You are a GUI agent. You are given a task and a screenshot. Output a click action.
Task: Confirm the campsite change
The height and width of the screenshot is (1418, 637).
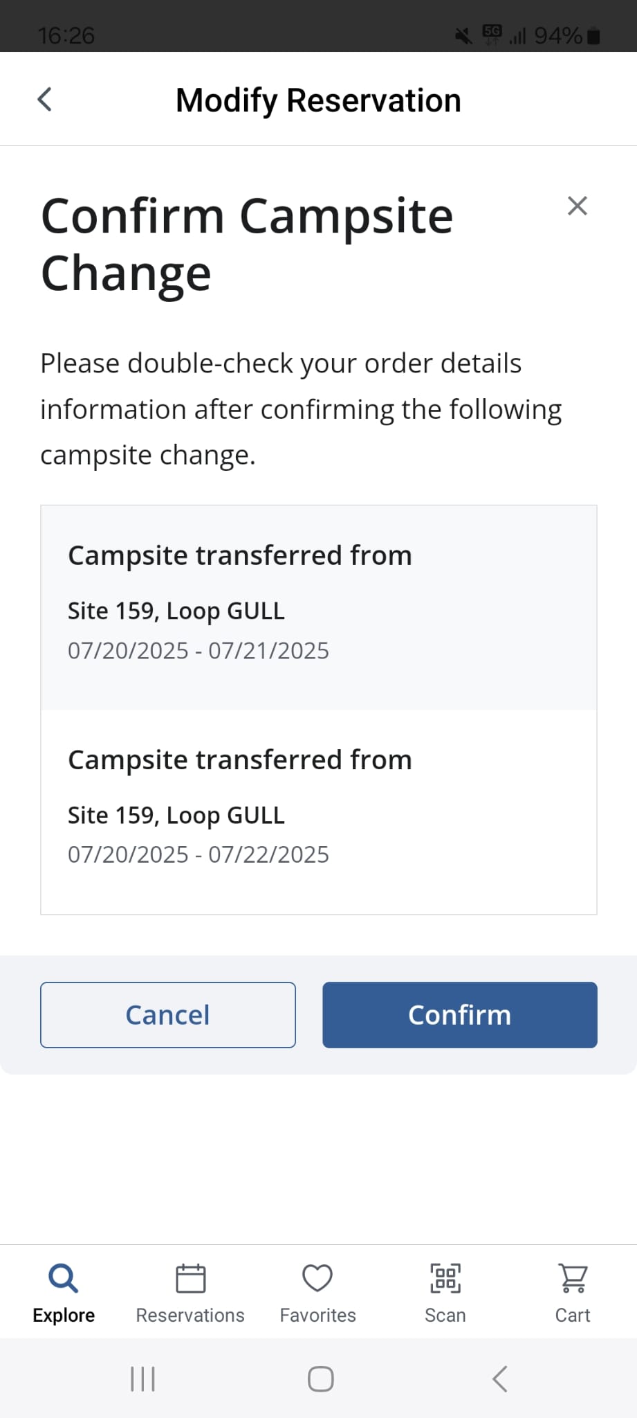(459, 1014)
